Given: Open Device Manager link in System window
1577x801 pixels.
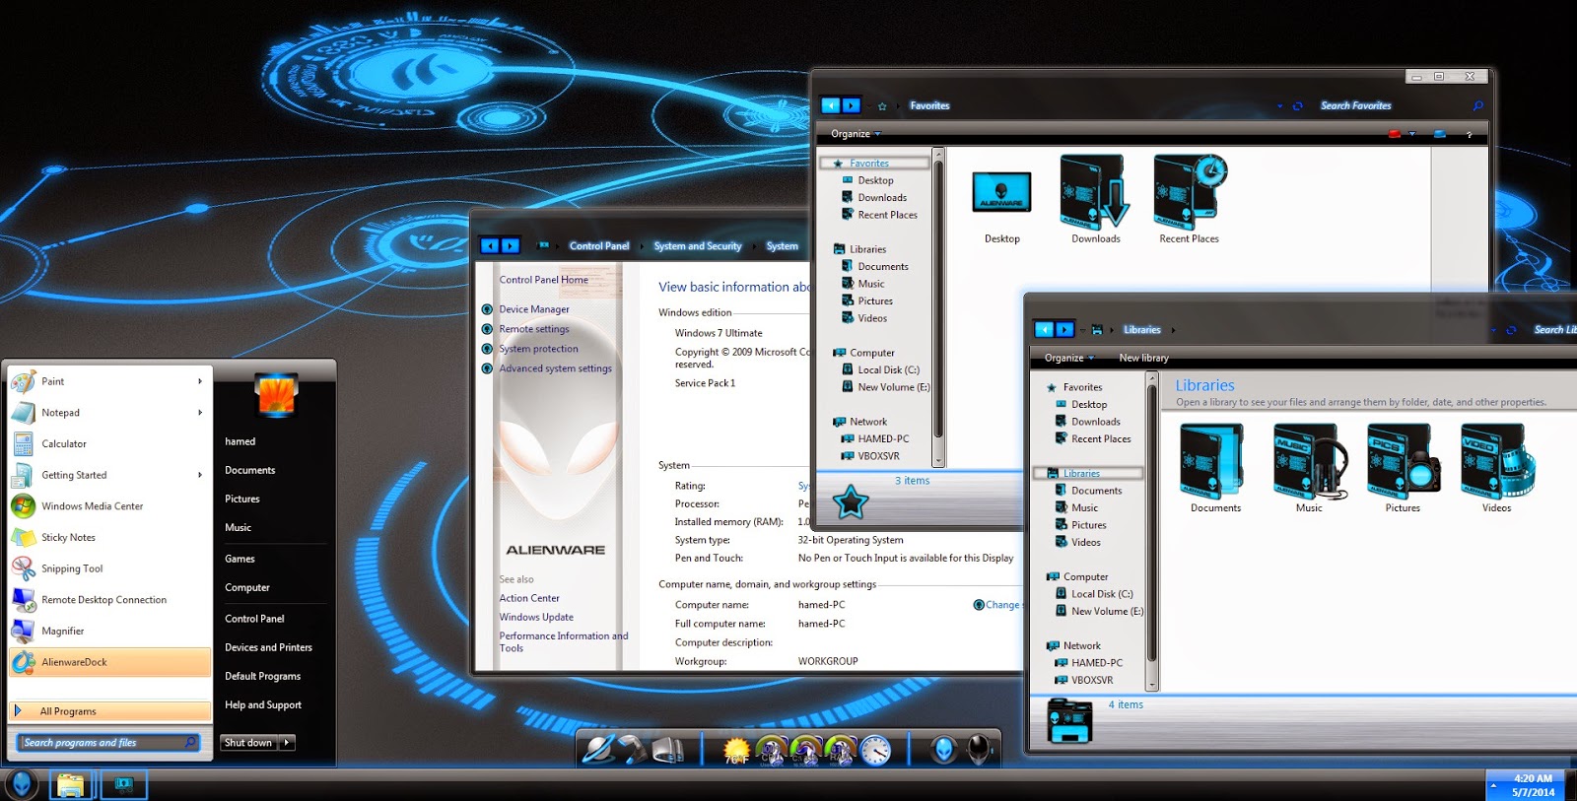Looking at the screenshot, I should pos(534,309).
